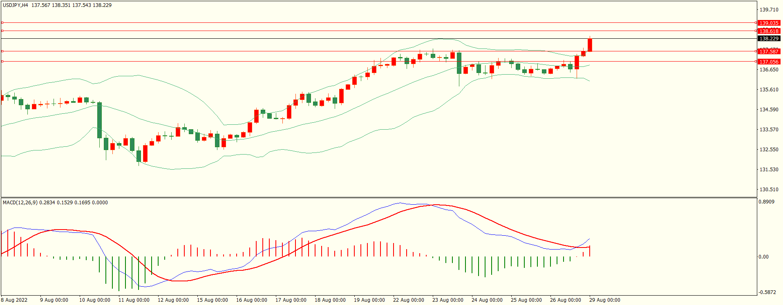Click the USDJPY,H4 chart title text

16,5
